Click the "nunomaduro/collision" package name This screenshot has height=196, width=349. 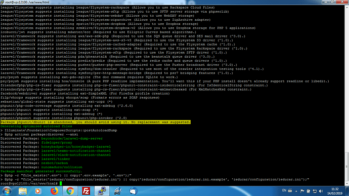(x=62, y=167)
